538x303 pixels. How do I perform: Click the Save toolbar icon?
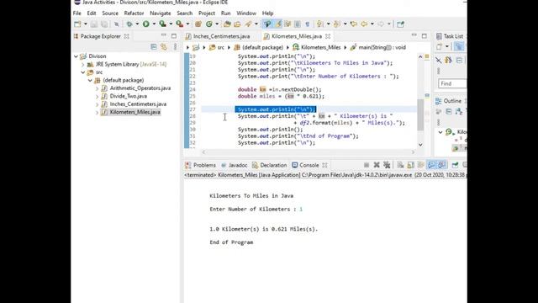pos(93,24)
